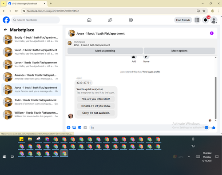Bookmark this page with star icon

(x=204, y=11)
